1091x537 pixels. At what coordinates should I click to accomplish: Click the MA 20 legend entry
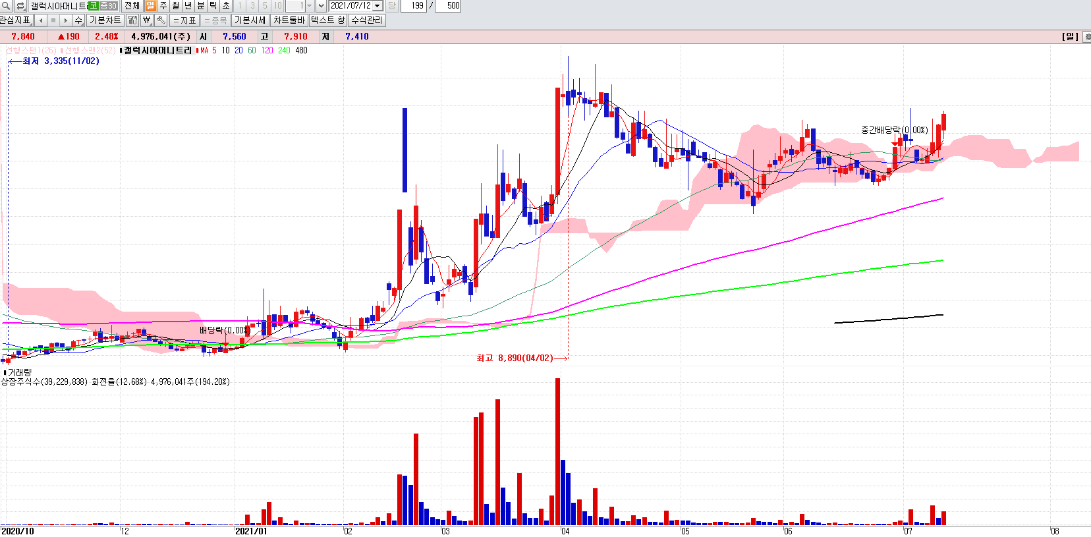coord(238,51)
